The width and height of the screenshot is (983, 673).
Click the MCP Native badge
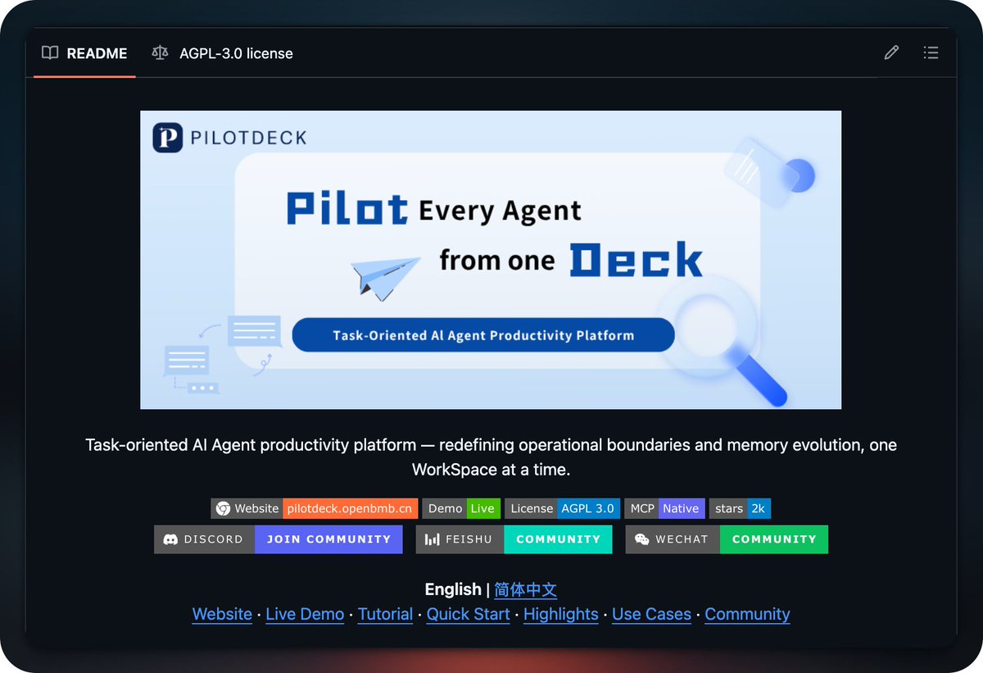[664, 508]
